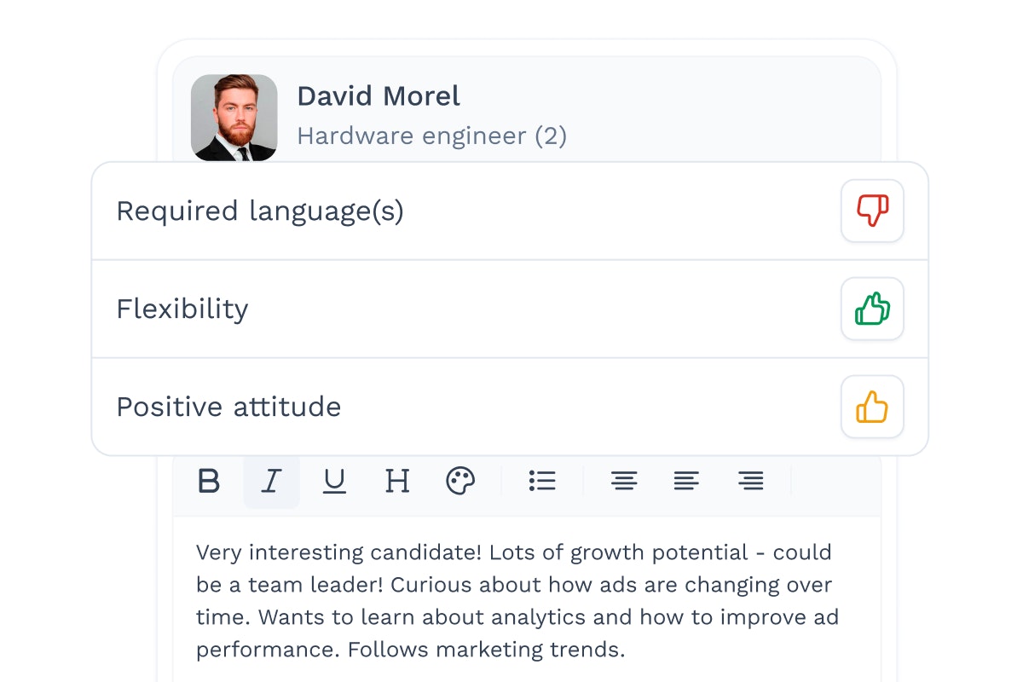
Task: Center-align the note text
Action: (x=624, y=482)
